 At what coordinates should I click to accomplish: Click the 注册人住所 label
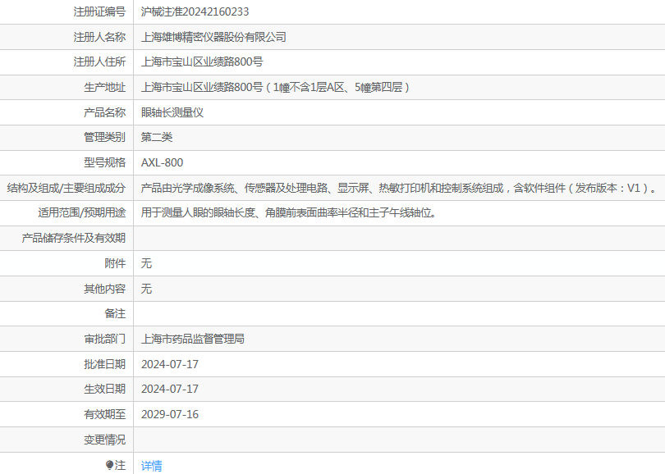click(x=99, y=62)
